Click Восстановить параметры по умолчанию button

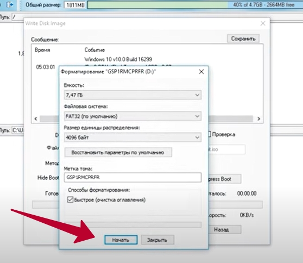click(x=118, y=152)
